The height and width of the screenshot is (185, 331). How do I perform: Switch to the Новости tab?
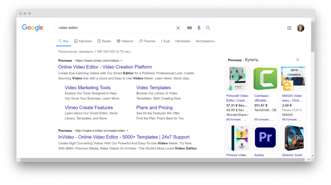(x=125, y=41)
